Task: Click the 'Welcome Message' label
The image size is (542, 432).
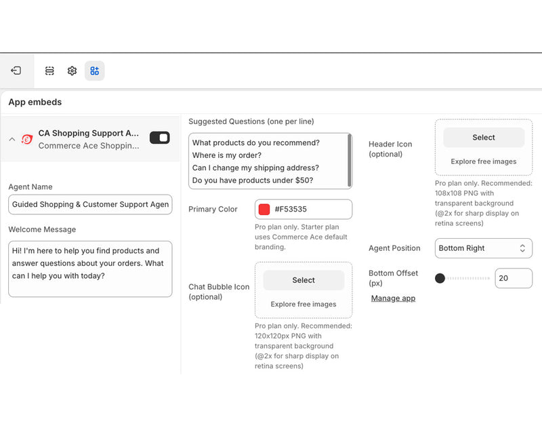Action: [x=42, y=229]
